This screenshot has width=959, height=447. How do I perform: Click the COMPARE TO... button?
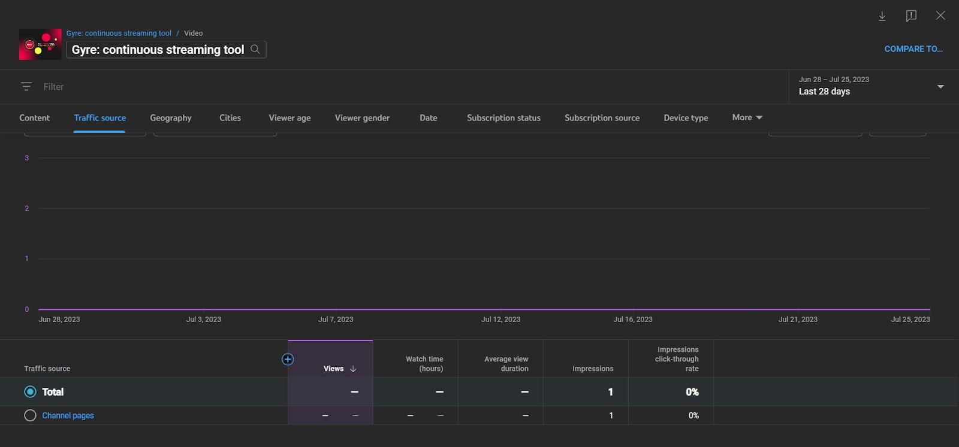coord(913,49)
